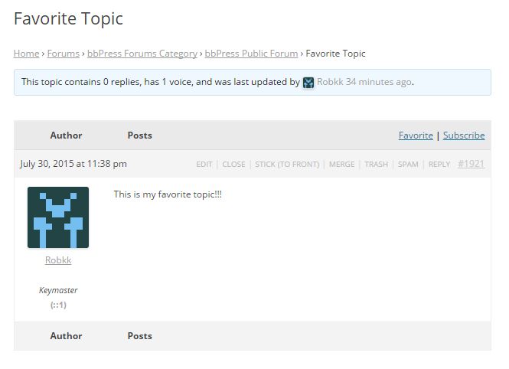
Task: Click the EDIT admin link
Action: coord(204,165)
